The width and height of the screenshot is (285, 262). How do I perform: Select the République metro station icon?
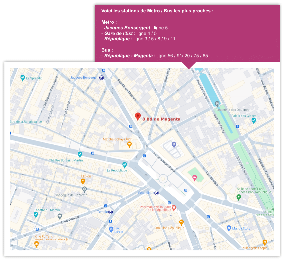pos(157,193)
